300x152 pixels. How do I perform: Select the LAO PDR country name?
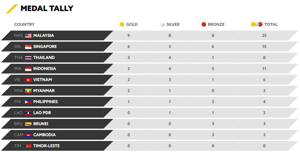[42, 113]
